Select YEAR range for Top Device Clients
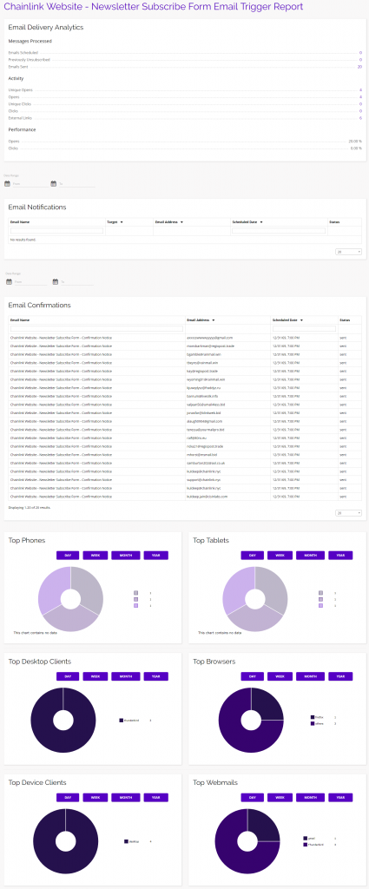Screen dimensions: 369x889 (x=156, y=797)
